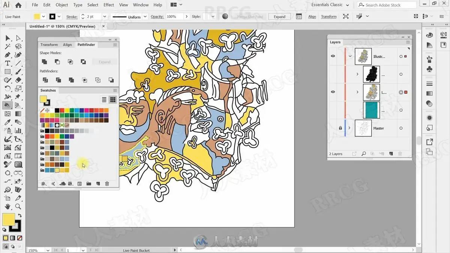Click the Align link in control bar
Image resolution: width=450 pixels, height=253 pixels.
[x=312, y=16]
